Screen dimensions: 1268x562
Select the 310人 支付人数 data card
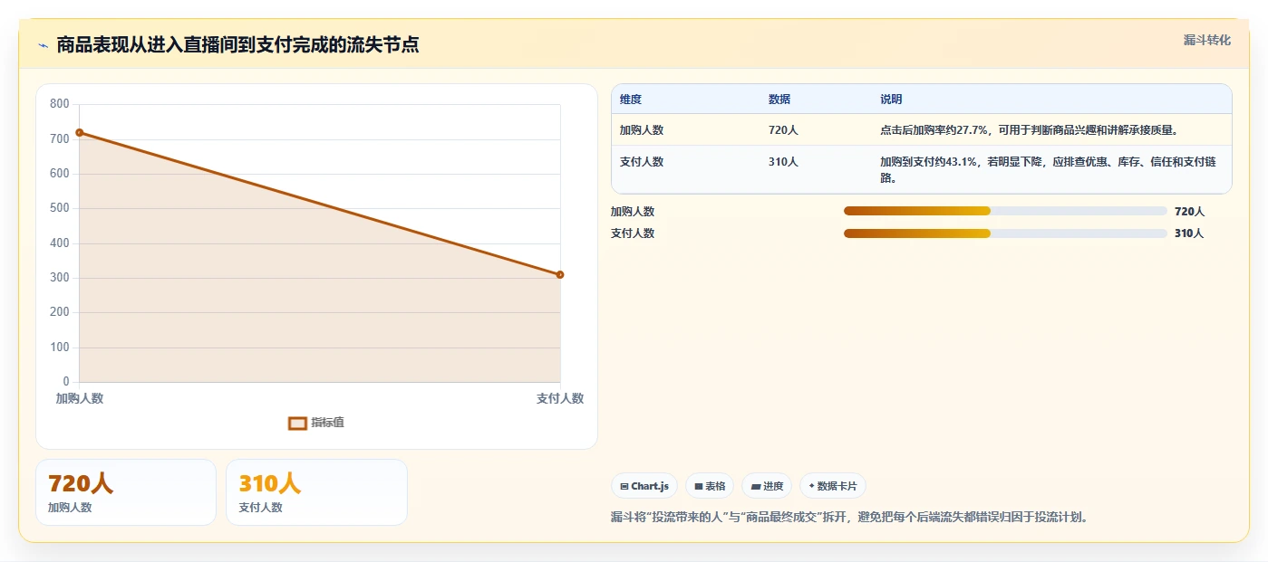point(316,492)
